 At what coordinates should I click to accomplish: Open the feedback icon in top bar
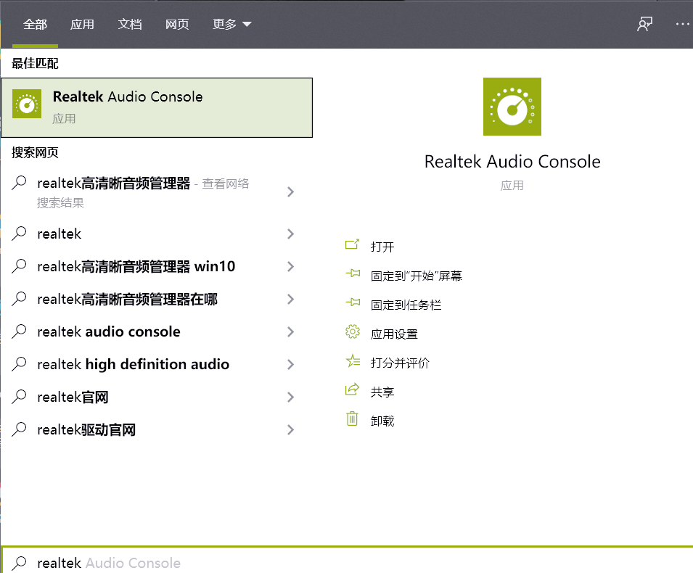tap(644, 24)
